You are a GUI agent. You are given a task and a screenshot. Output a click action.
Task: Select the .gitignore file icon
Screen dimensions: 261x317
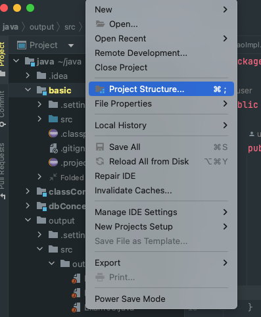(53, 148)
